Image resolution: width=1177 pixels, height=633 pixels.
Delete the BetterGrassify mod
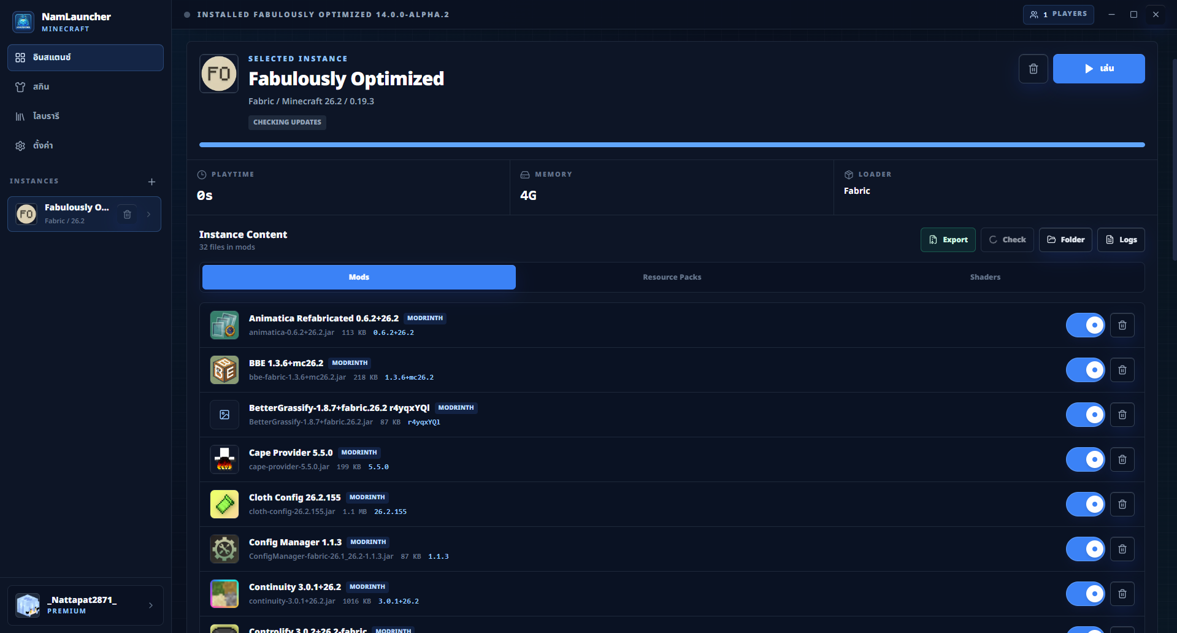(1122, 415)
